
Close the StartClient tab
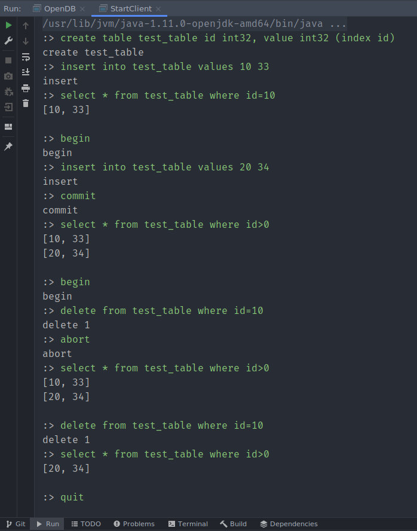pyautogui.click(x=161, y=9)
